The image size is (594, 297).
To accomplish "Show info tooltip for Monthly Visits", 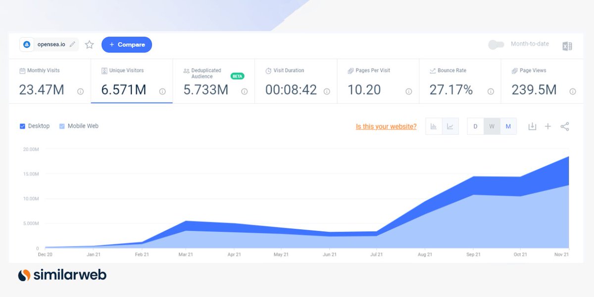I will click(x=80, y=92).
